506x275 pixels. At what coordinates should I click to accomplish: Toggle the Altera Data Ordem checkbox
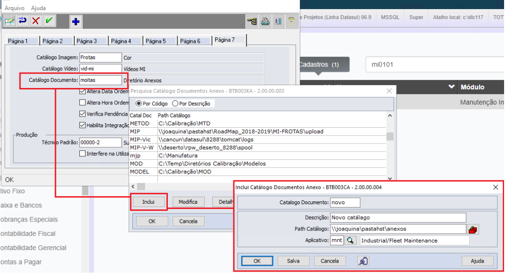pos(82,91)
